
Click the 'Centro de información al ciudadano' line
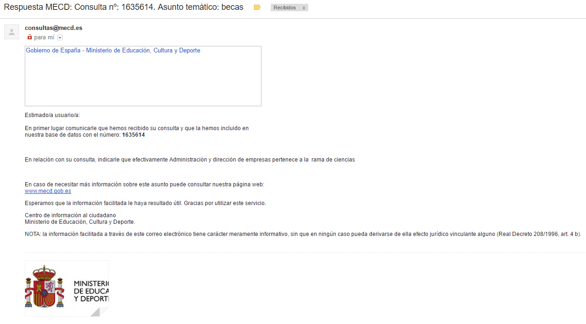tap(70, 215)
